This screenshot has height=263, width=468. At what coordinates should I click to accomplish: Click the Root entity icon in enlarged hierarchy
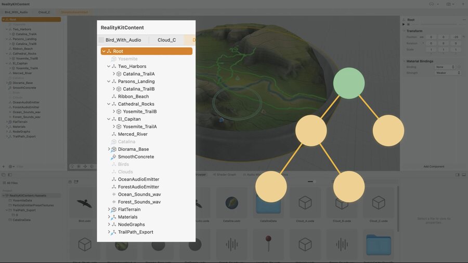[109, 51]
